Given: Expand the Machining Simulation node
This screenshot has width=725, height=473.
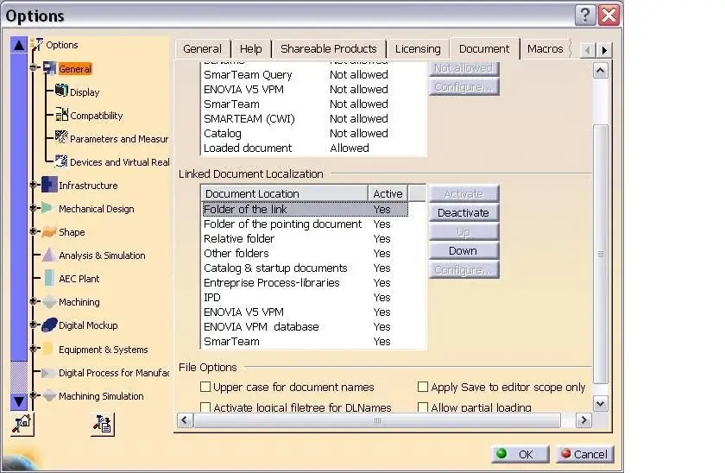Looking at the screenshot, I should pos(34,394).
